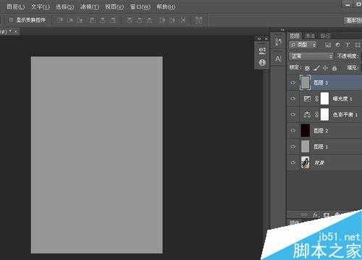Open the 帮助(H) menu
The image size is (362, 260).
(166, 6)
